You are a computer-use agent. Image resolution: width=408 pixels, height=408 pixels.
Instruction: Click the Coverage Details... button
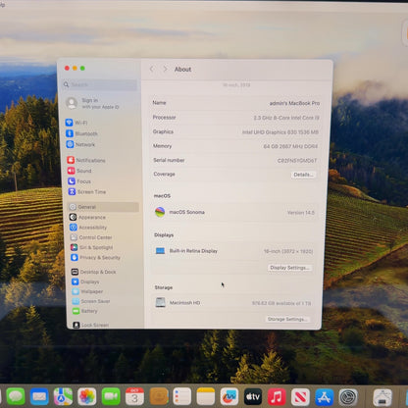pos(303,175)
